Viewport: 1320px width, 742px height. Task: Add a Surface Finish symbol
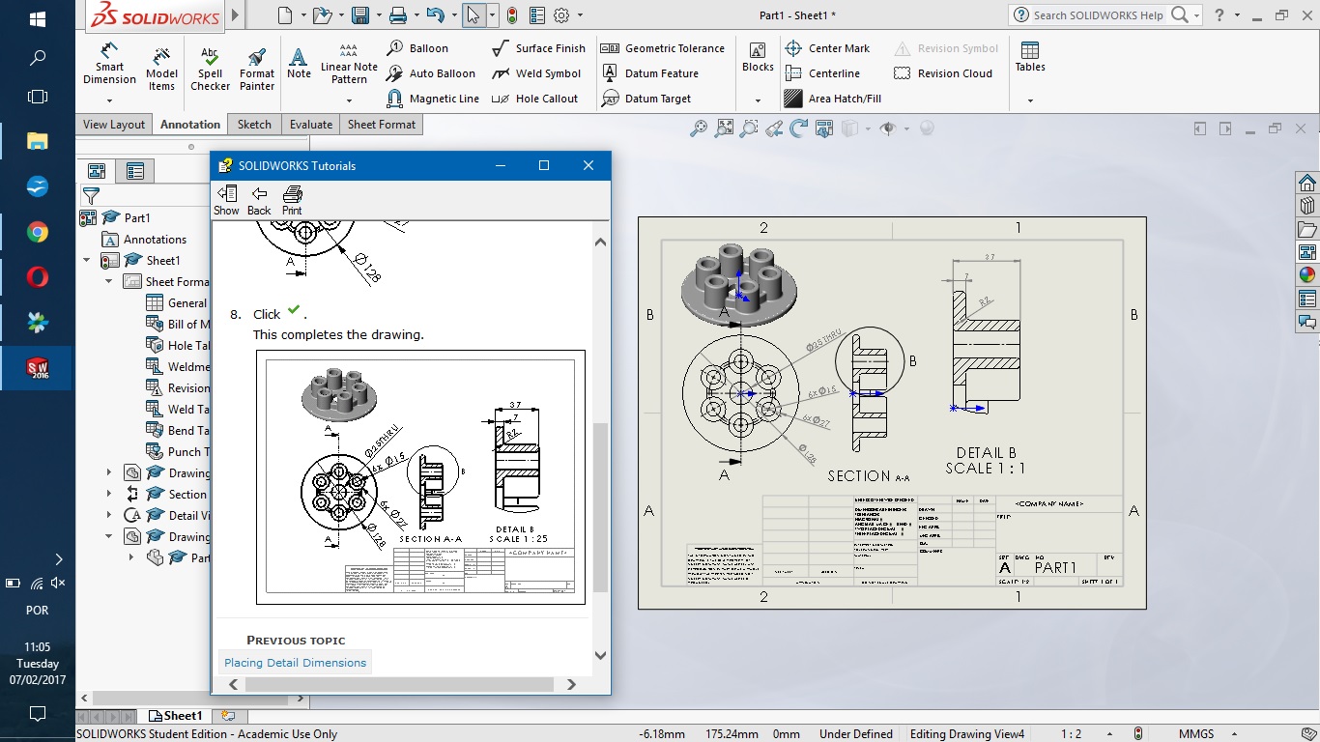click(539, 48)
